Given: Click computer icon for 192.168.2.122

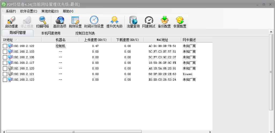Looking at the screenshot, I should [10, 46].
